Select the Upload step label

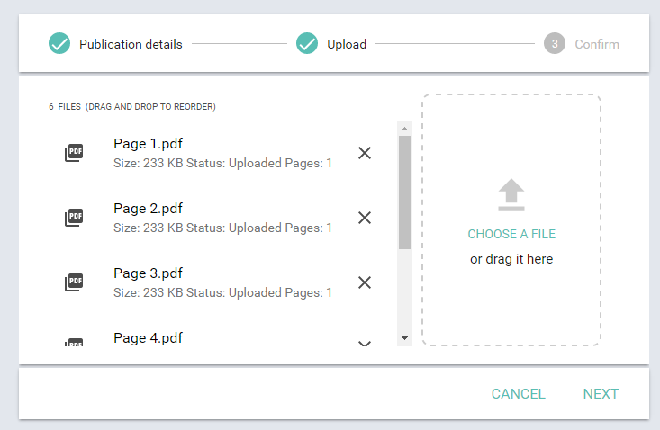[x=347, y=44]
